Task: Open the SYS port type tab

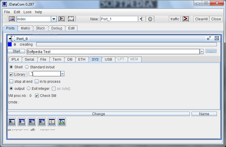Action: [x=95, y=60]
